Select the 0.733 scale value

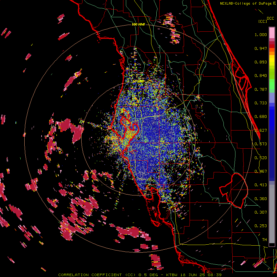click(261, 103)
